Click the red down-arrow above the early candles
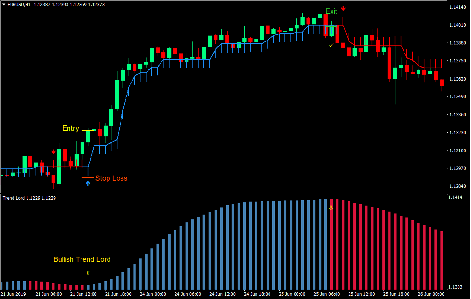The width and height of the screenshot is (471, 299). [54, 151]
